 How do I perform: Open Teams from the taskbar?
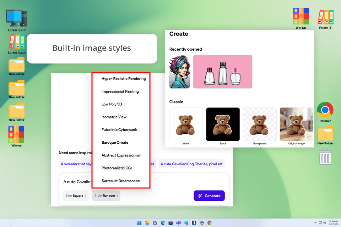point(179,223)
